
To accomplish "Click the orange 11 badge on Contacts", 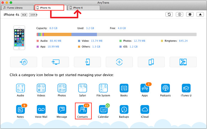I will tap(86, 106).
